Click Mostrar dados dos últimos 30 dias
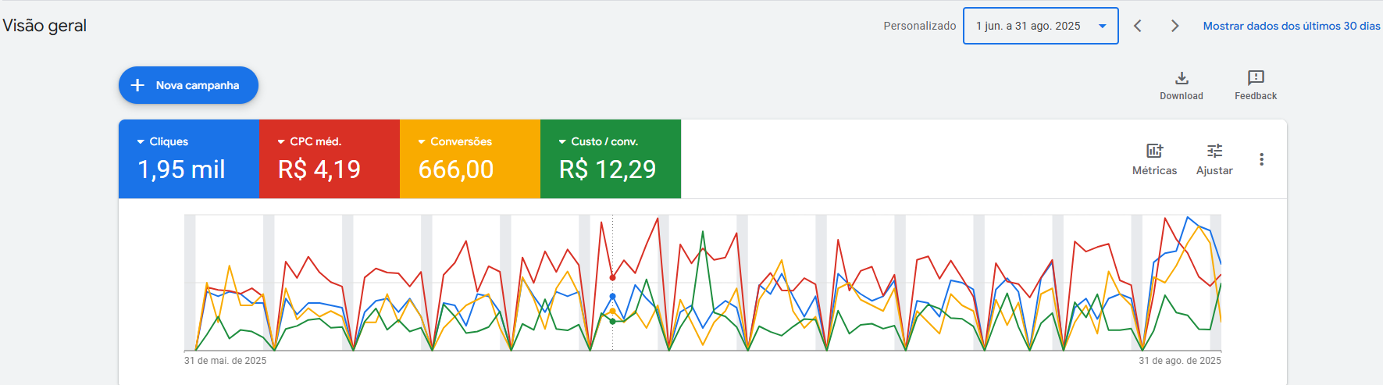 click(x=1291, y=26)
